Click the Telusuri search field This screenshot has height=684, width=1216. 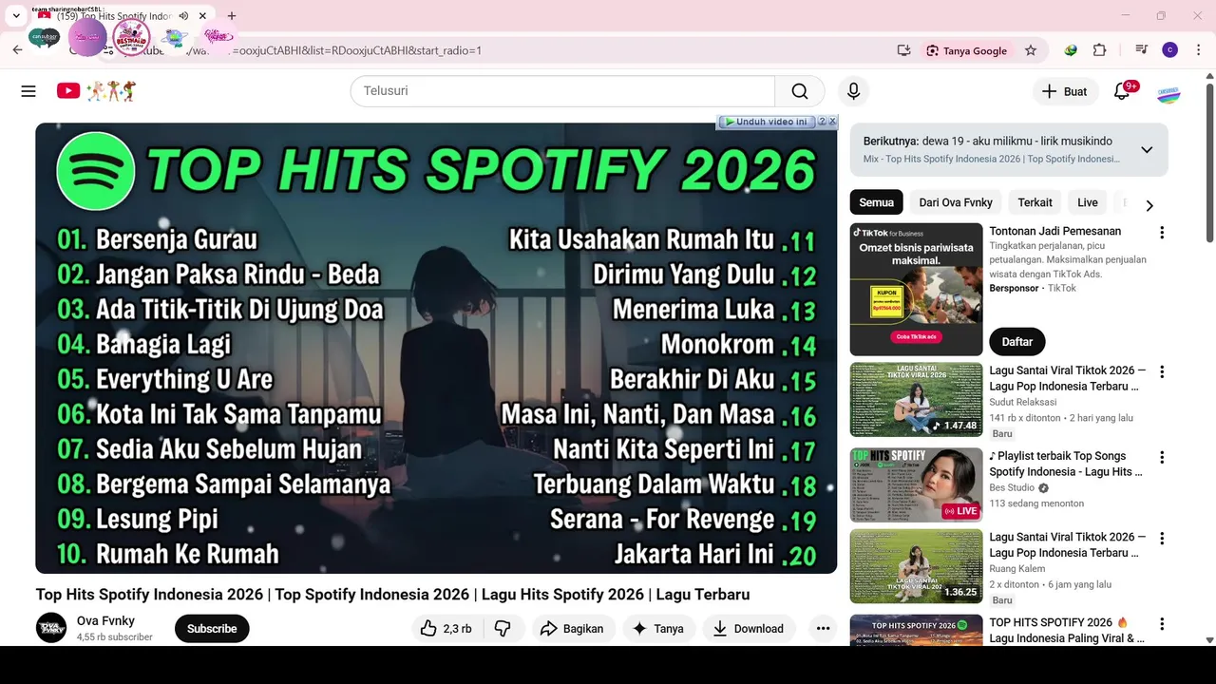562,91
